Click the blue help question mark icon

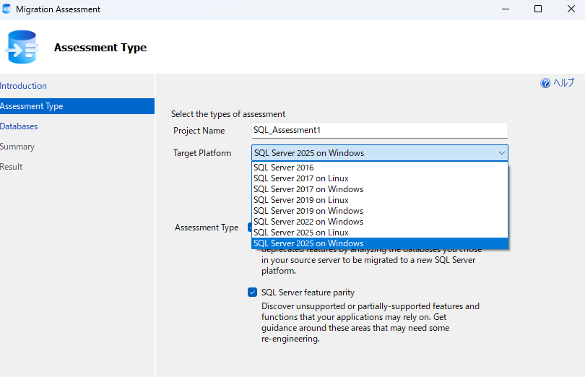[545, 83]
